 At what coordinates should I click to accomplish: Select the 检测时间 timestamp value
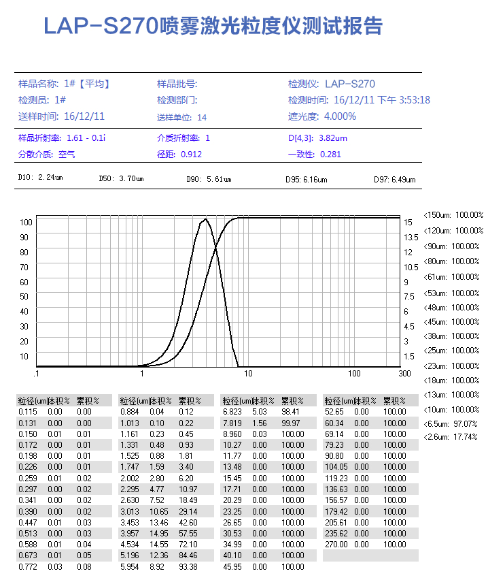tap(382, 100)
